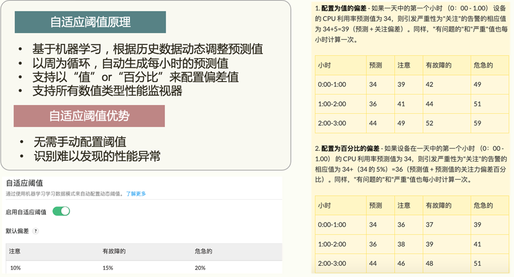Select the 20% value under 危急的

coord(200,268)
